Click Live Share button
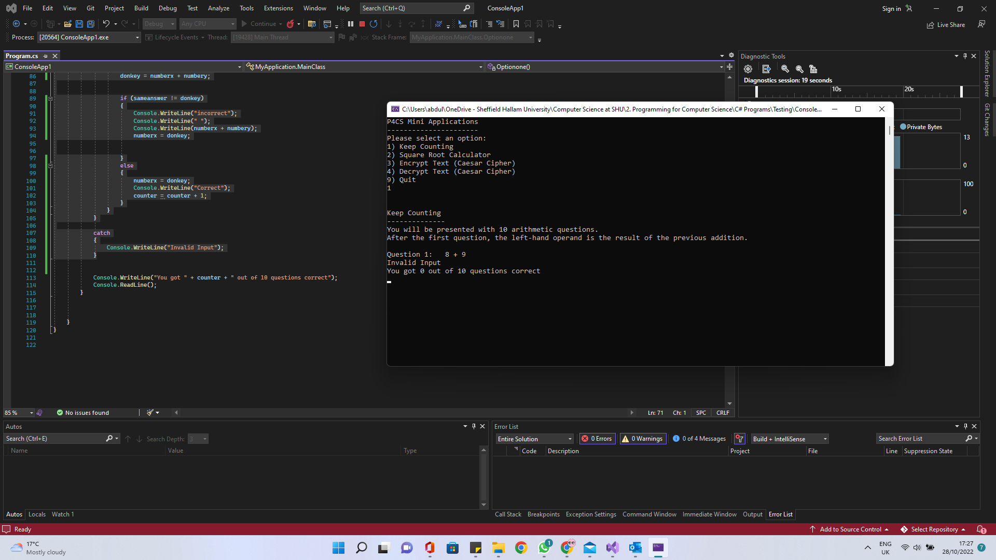This screenshot has width=996, height=560. [x=946, y=25]
